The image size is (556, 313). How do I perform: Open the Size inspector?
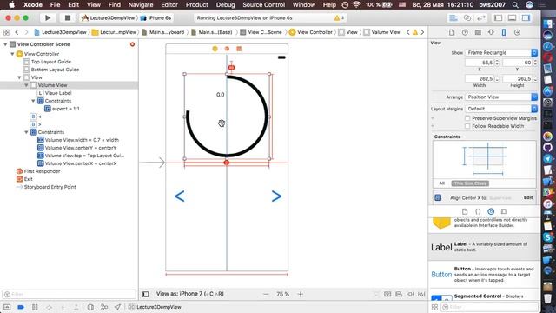[504, 32]
